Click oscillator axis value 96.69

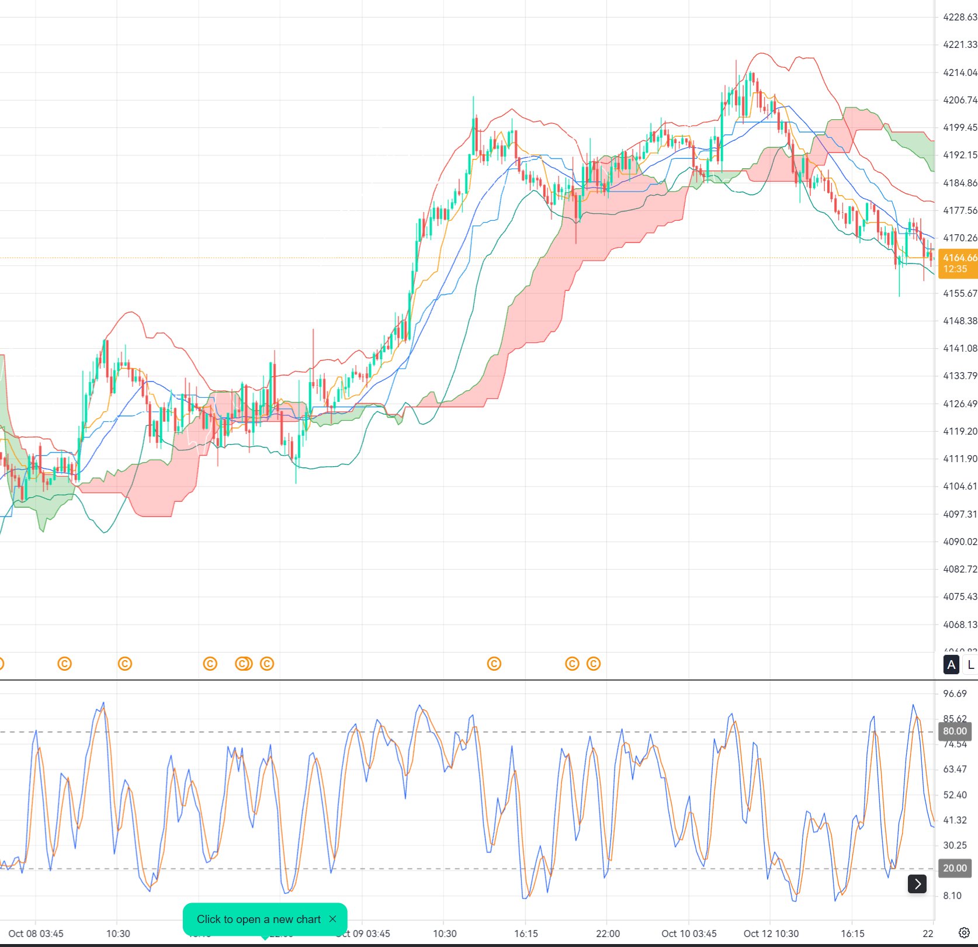click(955, 693)
